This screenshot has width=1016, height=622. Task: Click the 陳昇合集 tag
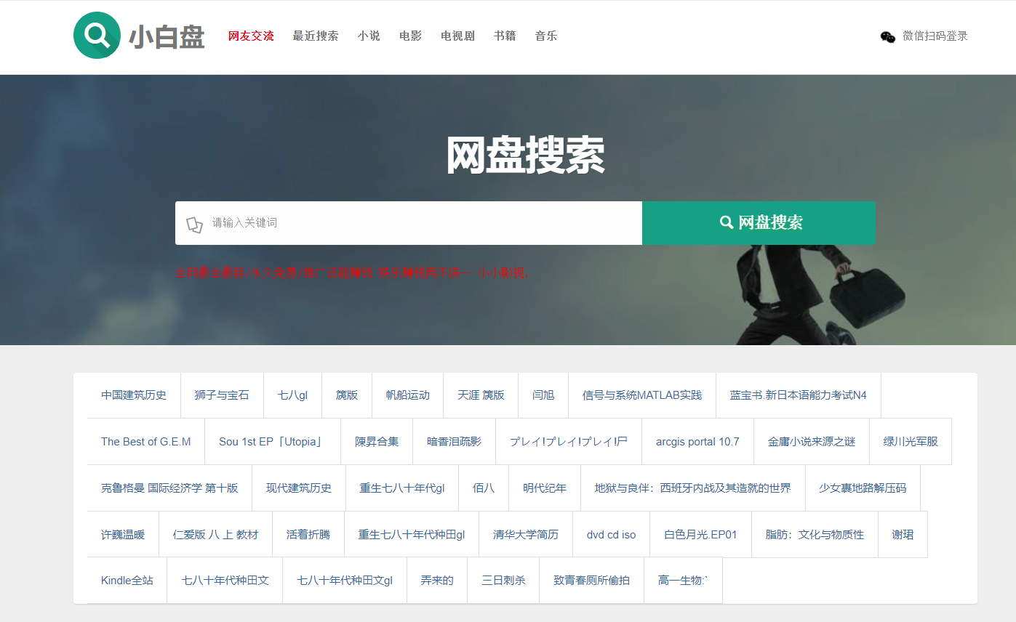(377, 442)
